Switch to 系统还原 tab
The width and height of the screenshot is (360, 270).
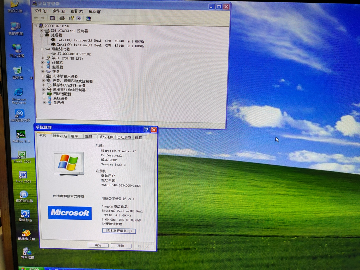(x=106, y=137)
